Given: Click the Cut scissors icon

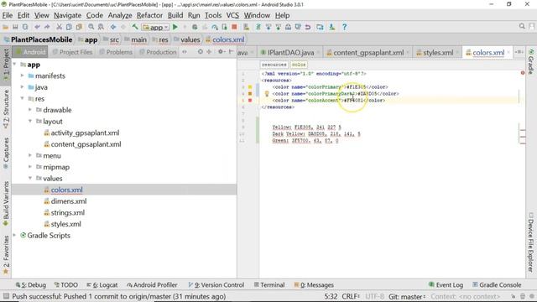Looking at the screenshot, I should point(59,27).
